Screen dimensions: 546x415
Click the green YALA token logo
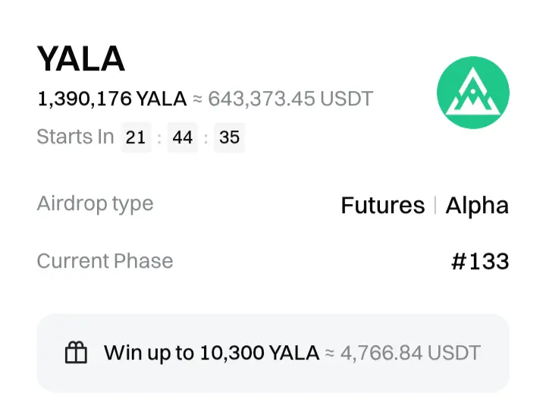[473, 93]
